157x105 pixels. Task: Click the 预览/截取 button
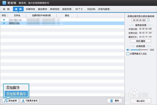click(x=140, y=41)
